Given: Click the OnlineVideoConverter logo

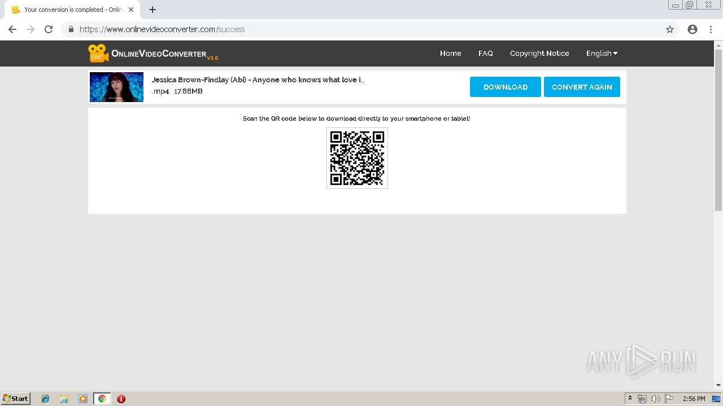Looking at the screenshot, I should 153,53.
